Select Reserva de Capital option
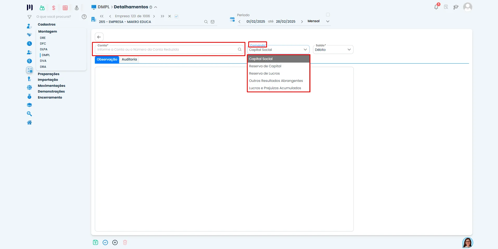The image size is (498, 249). (x=279, y=66)
